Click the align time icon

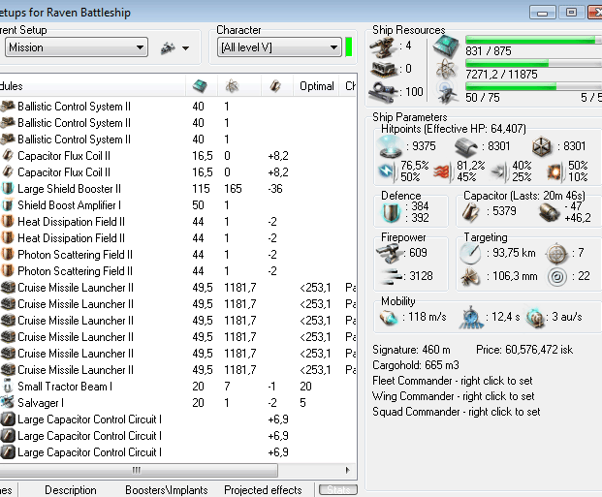tap(471, 318)
